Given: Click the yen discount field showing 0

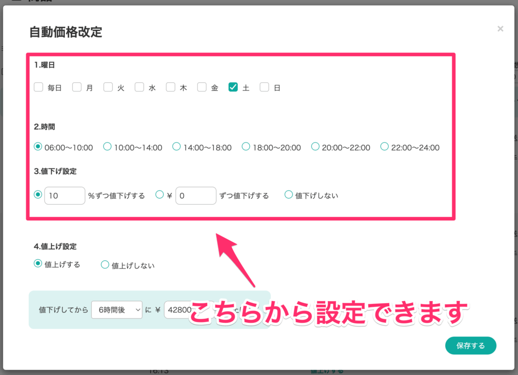Looking at the screenshot, I should pos(196,196).
